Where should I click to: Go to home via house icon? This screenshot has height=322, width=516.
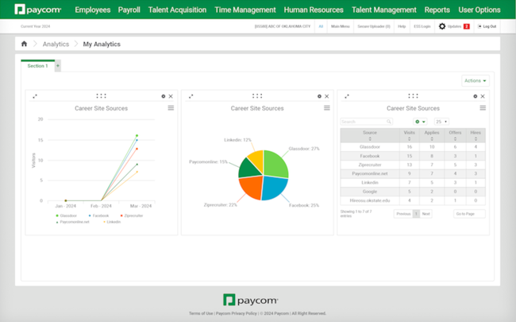[x=24, y=44]
